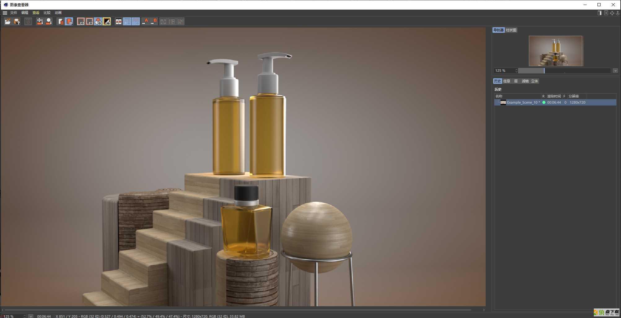The image size is (621, 318).
Task: Click the middle greyed-out compare split icon
Action: tap(172, 21)
